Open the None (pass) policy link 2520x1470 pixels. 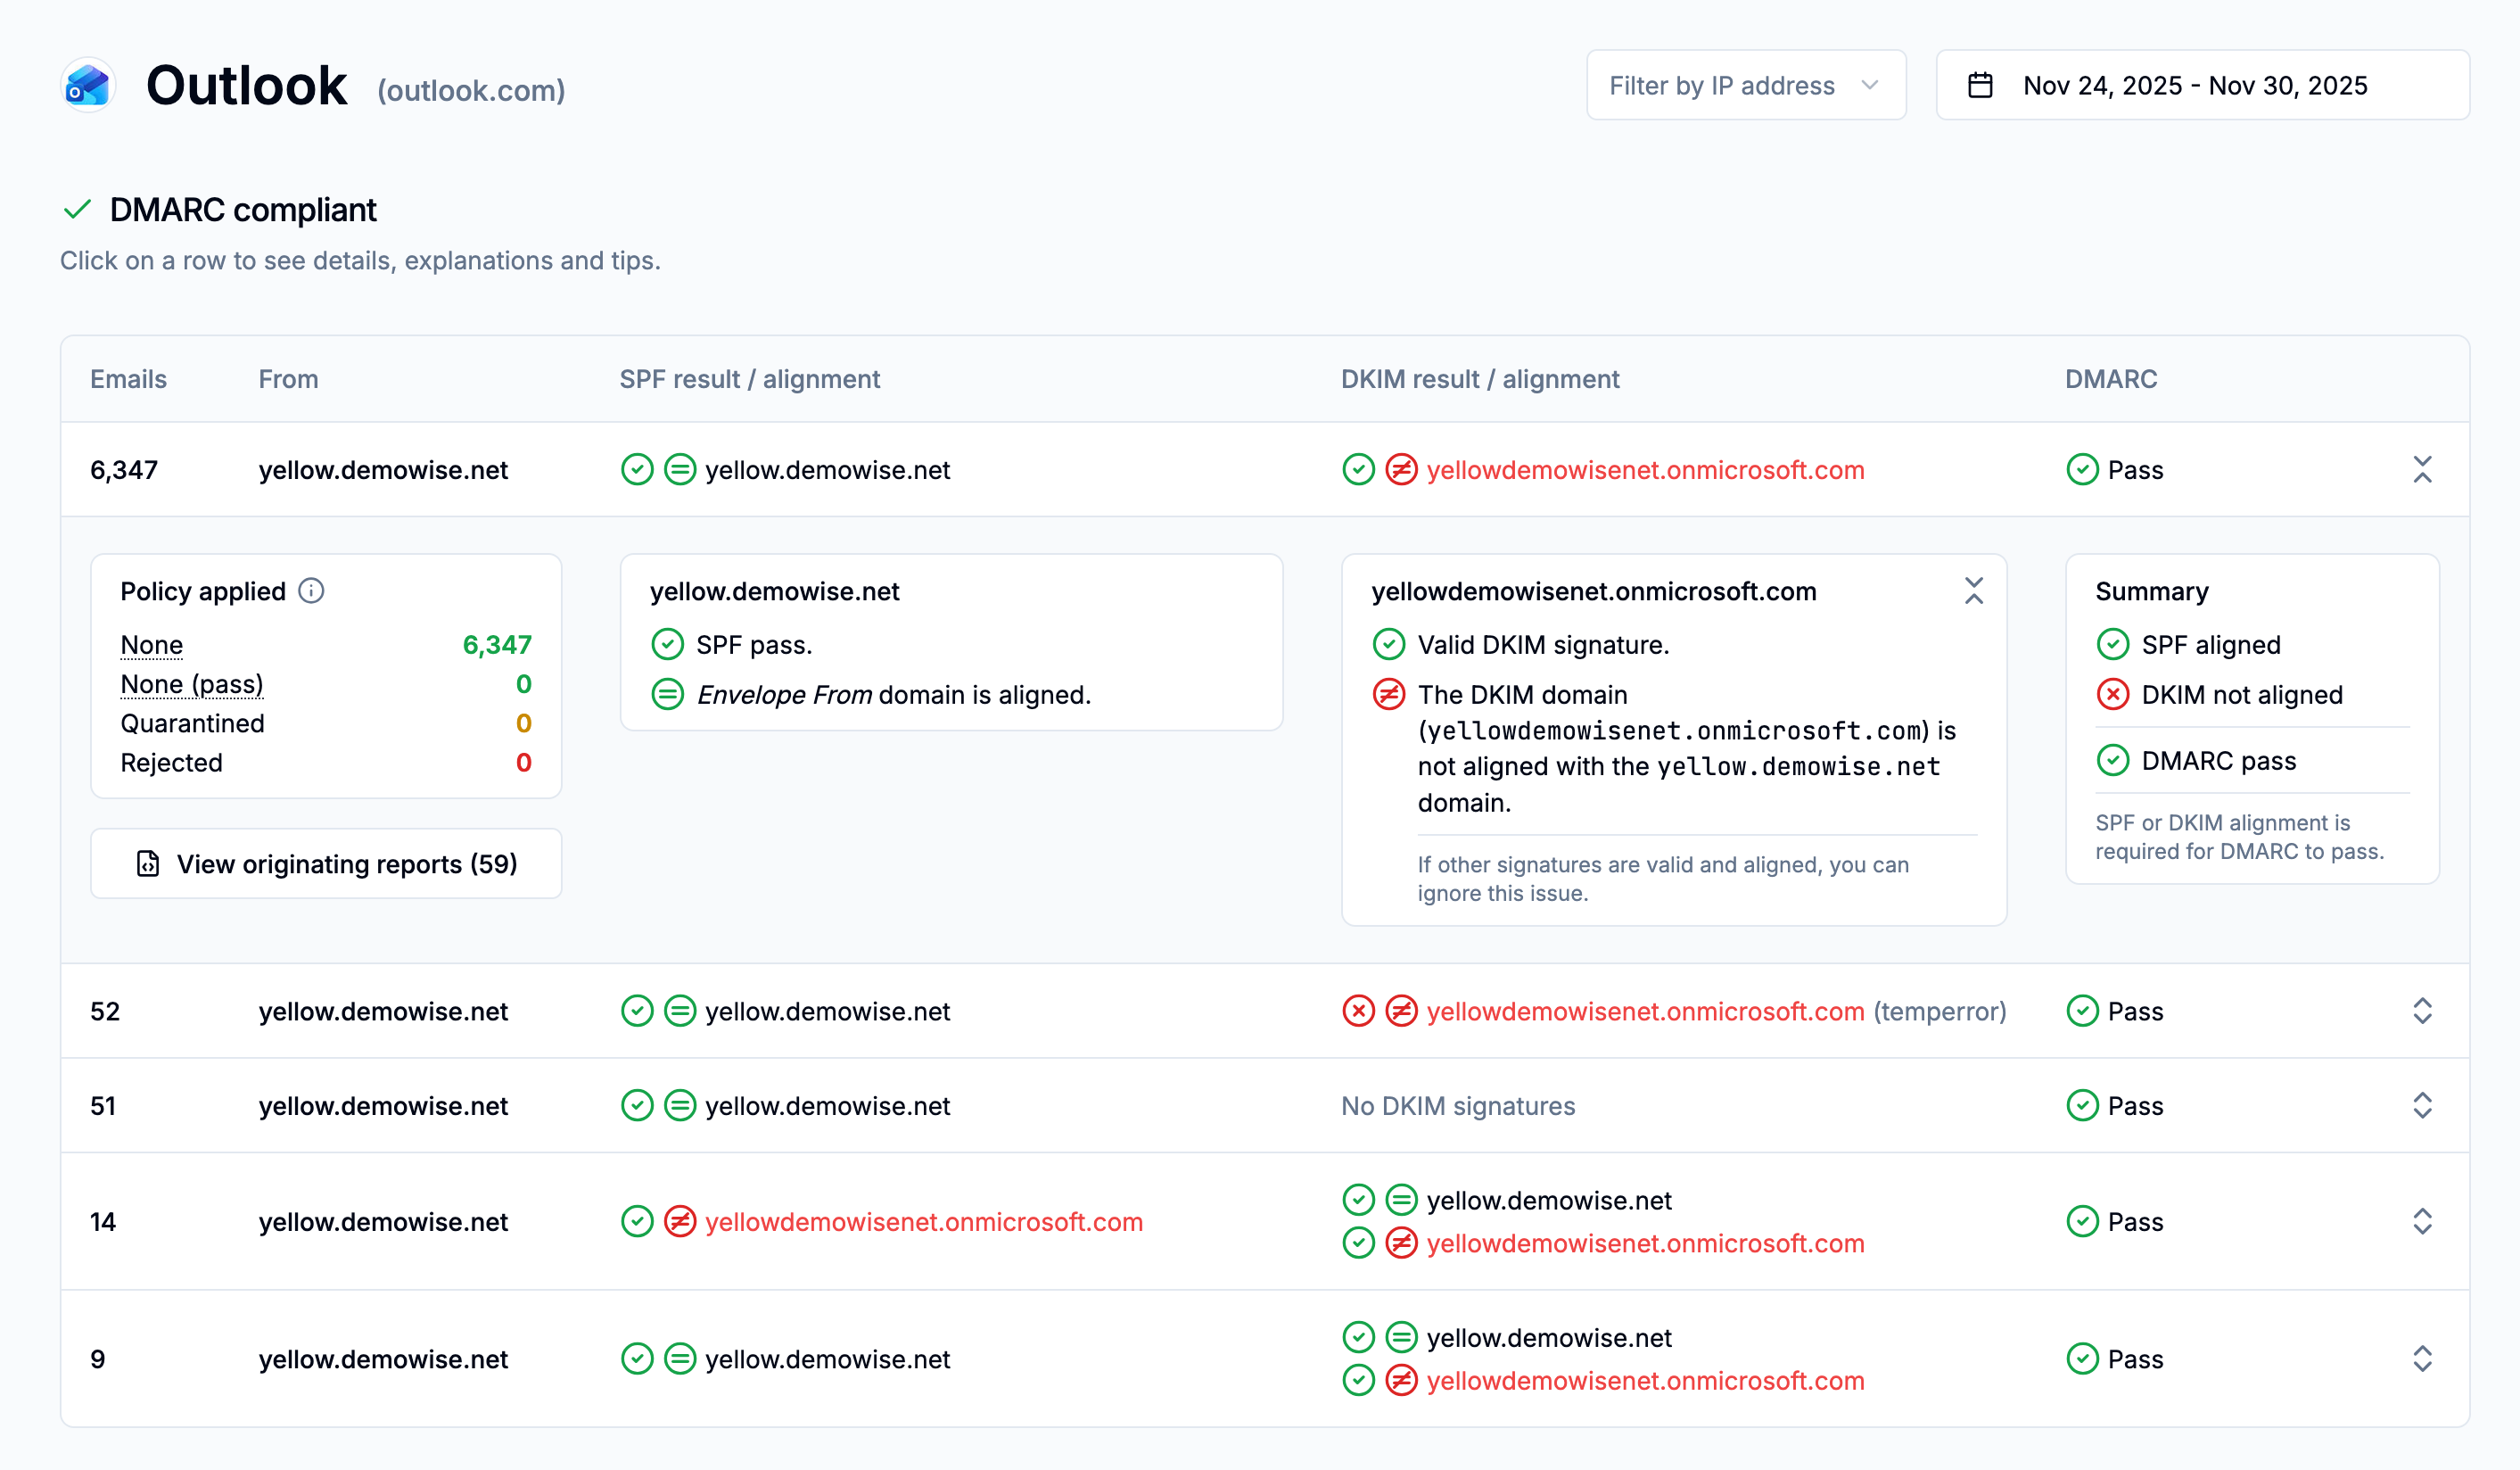(192, 684)
